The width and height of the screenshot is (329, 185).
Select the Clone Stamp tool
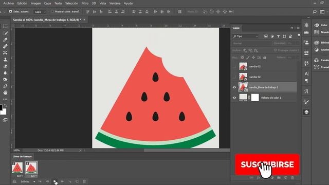pos(5,60)
